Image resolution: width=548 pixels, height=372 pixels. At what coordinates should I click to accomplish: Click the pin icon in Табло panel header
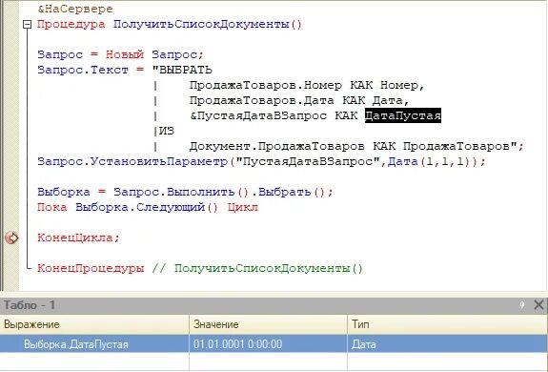(x=521, y=305)
